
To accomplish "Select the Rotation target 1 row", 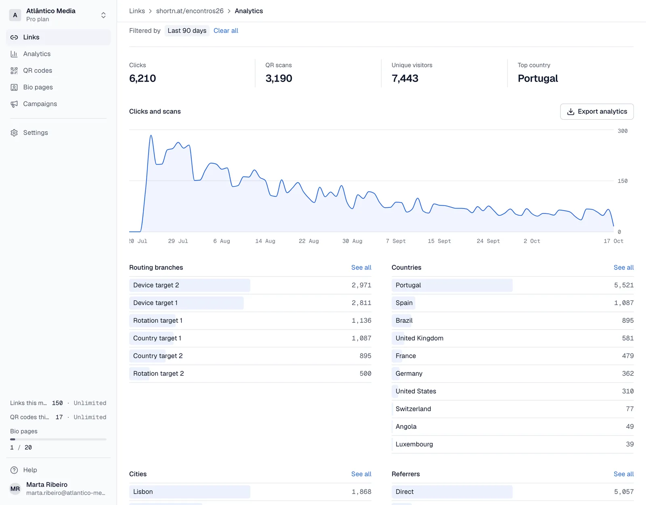I will (250, 321).
